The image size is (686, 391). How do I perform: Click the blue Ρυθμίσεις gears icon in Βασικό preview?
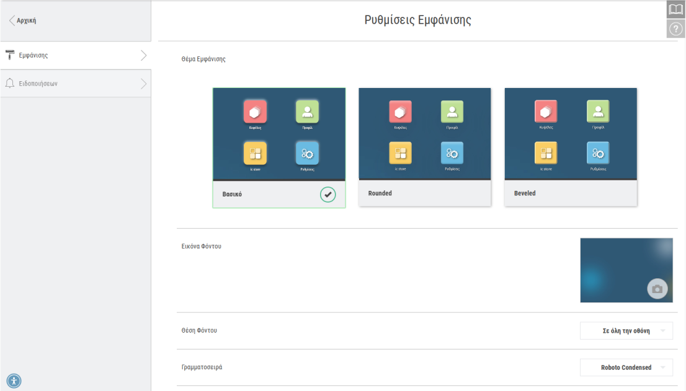click(307, 153)
